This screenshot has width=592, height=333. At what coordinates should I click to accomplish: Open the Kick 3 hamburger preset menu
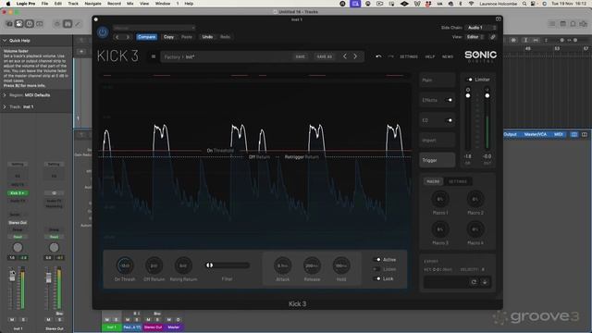coord(154,56)
